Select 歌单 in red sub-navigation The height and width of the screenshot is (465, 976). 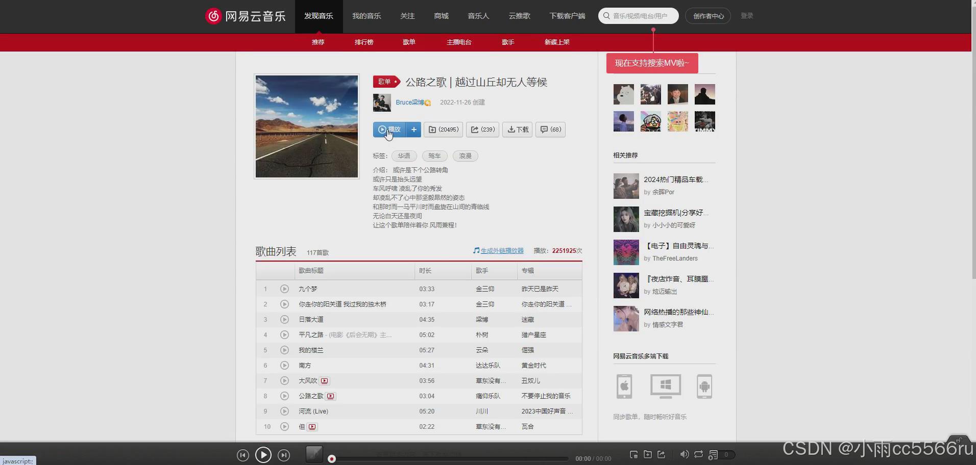click(409, 42)
